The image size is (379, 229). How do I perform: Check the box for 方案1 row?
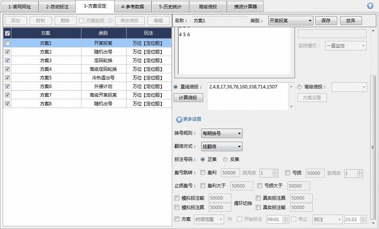coord(7,43)
